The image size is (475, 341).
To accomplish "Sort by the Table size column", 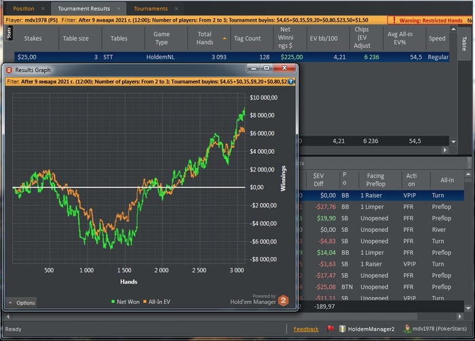I will point(76,39).
